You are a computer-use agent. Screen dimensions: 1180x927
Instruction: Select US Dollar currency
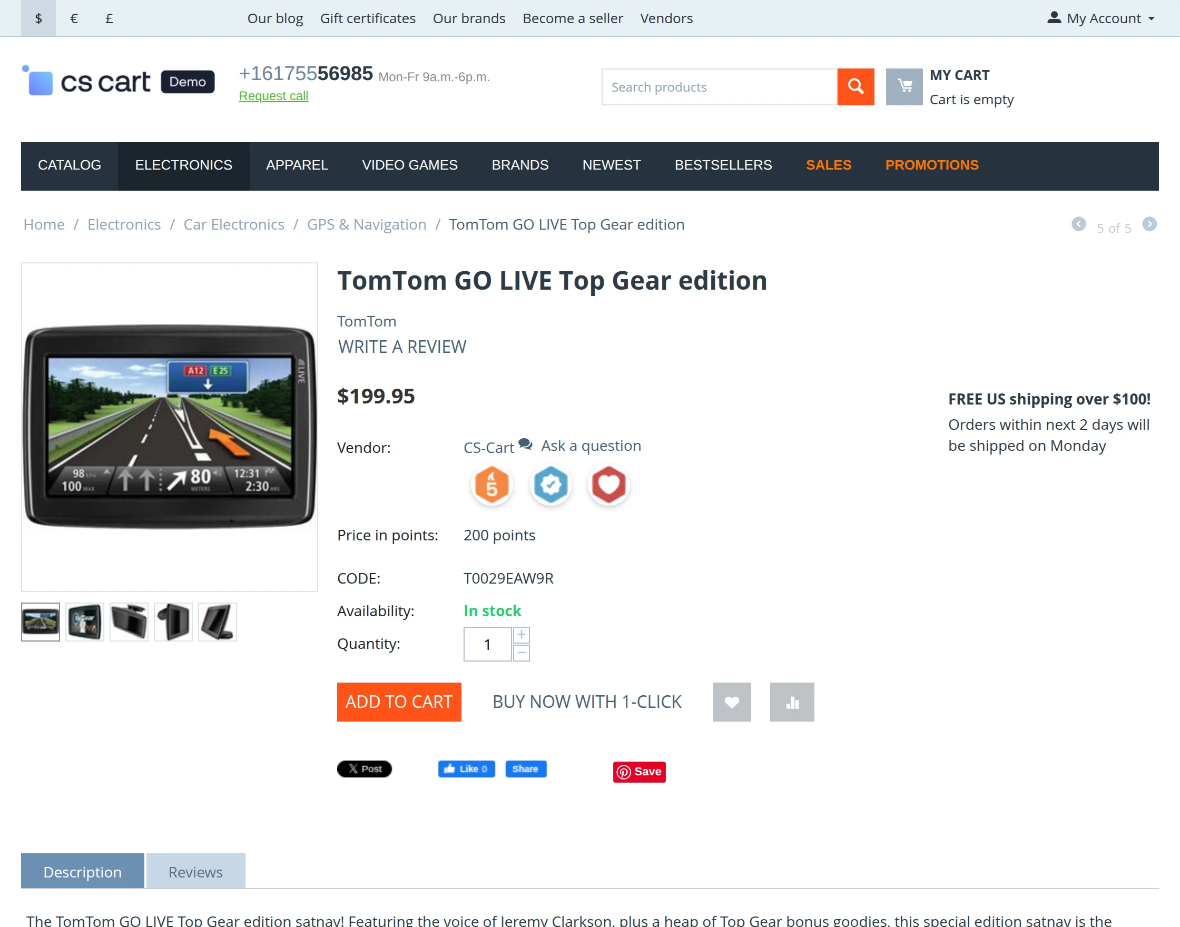(38, 18)
